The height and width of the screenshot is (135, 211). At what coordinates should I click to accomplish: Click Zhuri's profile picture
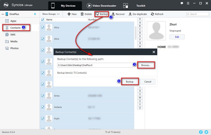156,31
